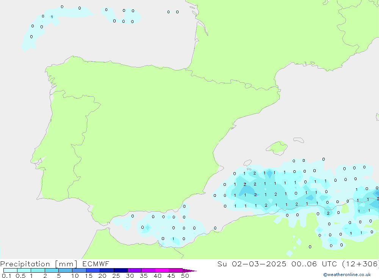Click the 'ECMWF' model label
The height and width of the screenshot is (278, 379).
tap(96, 264)
